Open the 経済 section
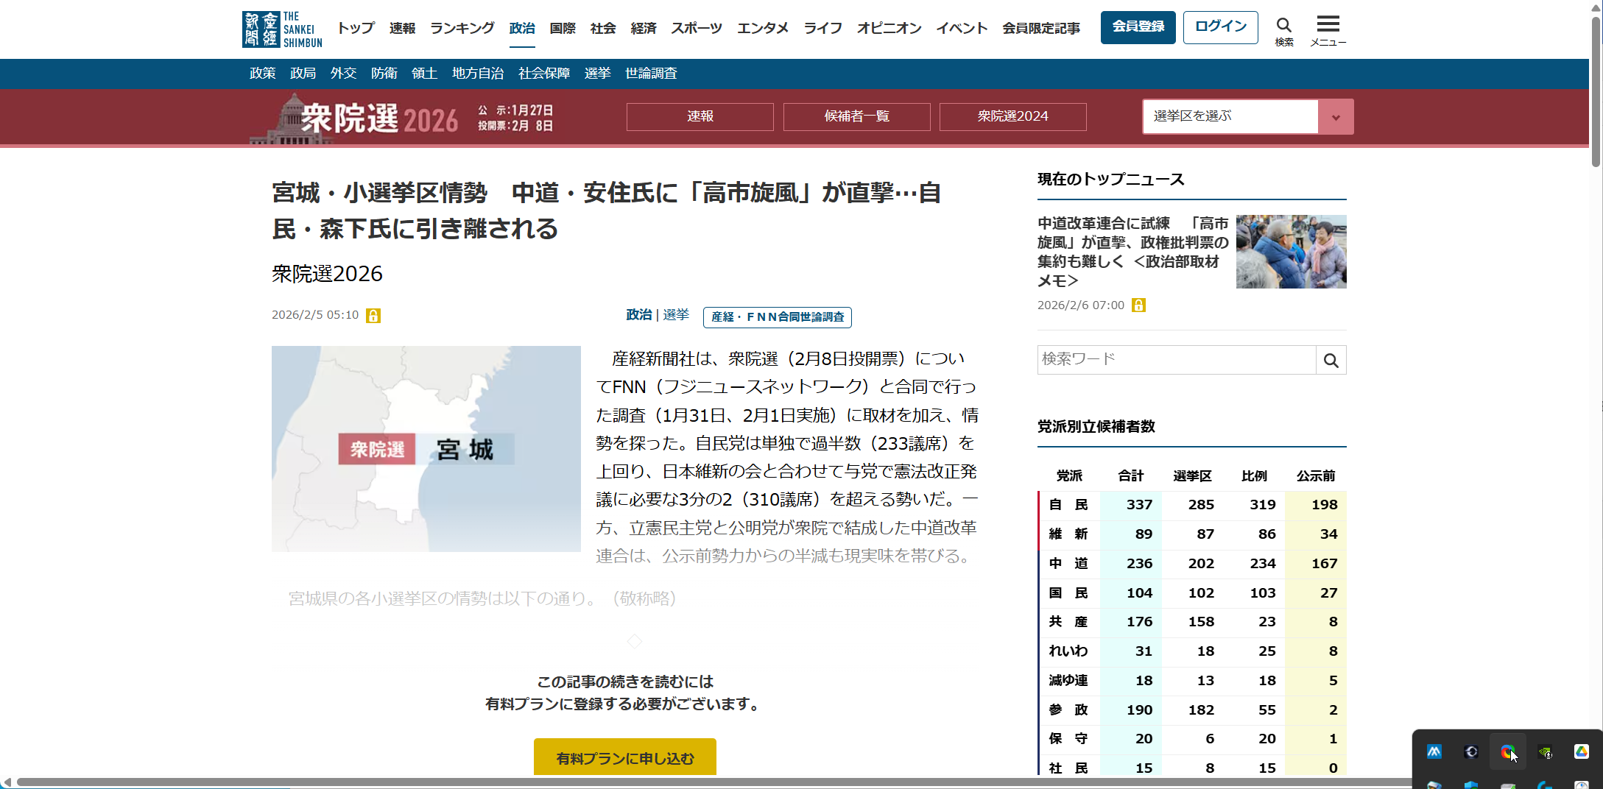 pyautogui.click(x=644, y=28)
